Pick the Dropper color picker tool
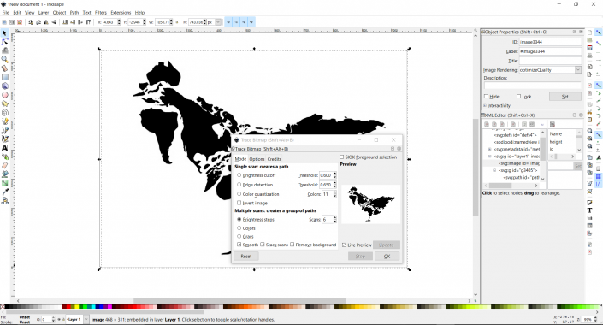The height and width of the screenshot is (325, 603). coord(4,192)
